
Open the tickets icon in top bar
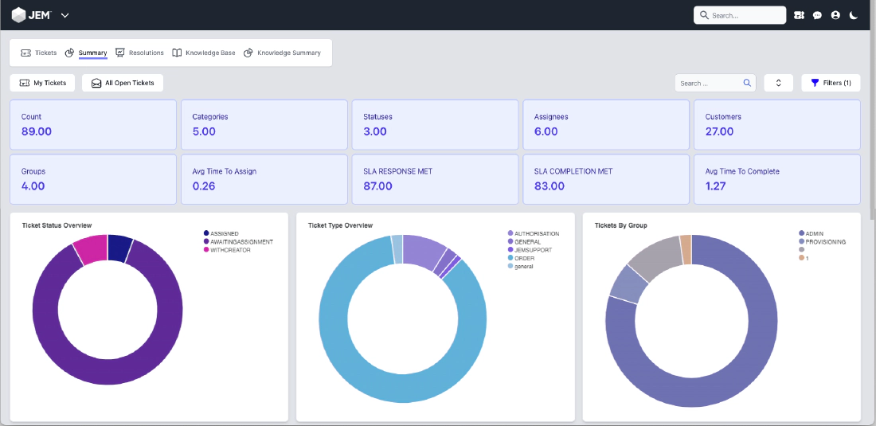point(799,16)
